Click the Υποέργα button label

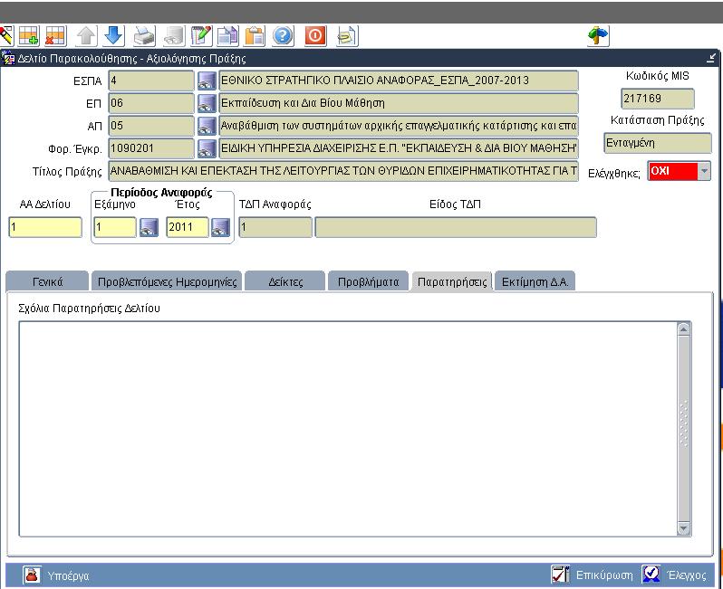pos(68,575)
